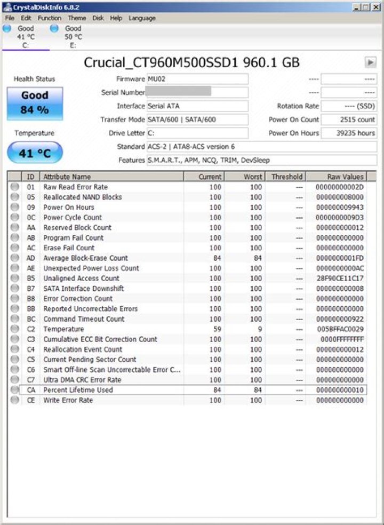This screenshot has width=384, height=525.
Task: Select the E: drive tab at 50 °C
Action: (x=73, y=37)
